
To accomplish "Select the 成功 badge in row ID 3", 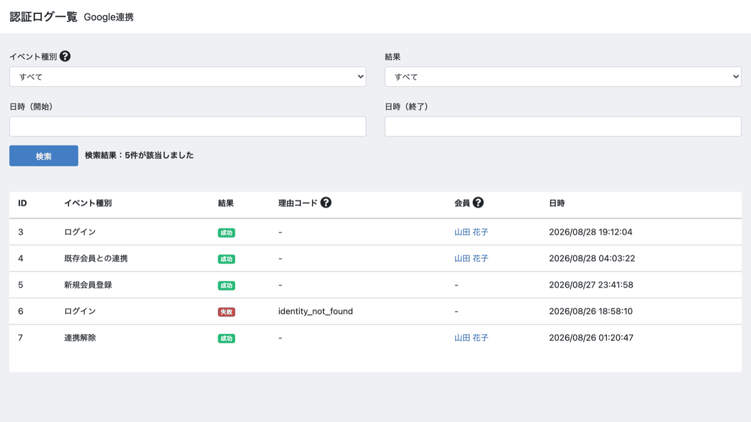I will (226, 233).
